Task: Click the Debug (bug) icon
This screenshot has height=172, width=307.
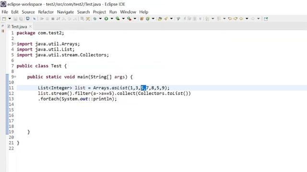Action: [95, 19]
